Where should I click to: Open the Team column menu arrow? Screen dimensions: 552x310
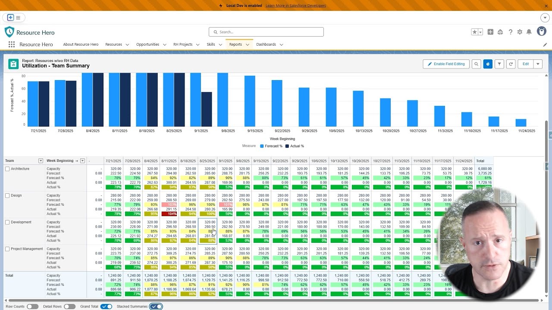pos(41,161)
